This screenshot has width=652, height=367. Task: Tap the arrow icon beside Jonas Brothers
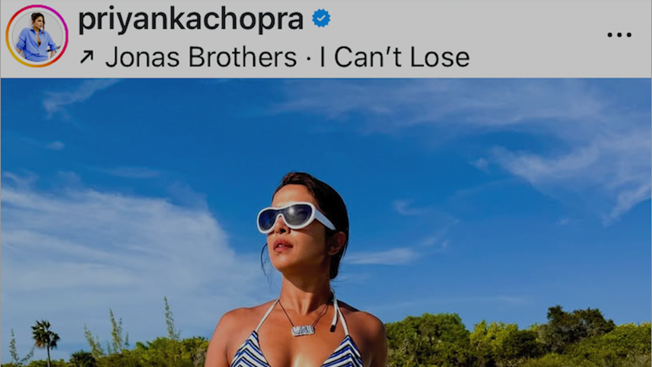pyautogui.click(x=86, y=57)
